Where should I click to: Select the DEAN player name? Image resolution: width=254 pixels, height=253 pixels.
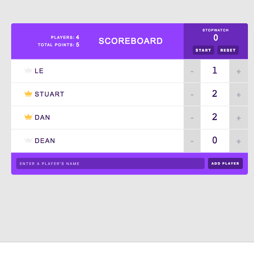point(45,141)
